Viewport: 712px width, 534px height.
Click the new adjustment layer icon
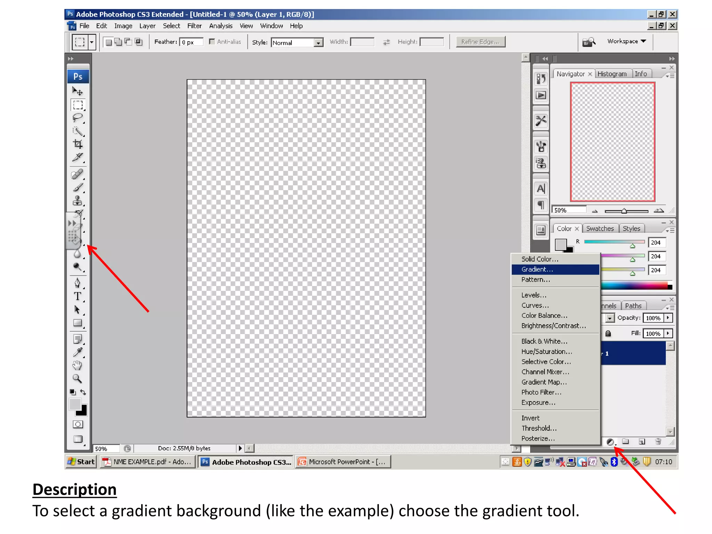point(610,442)
